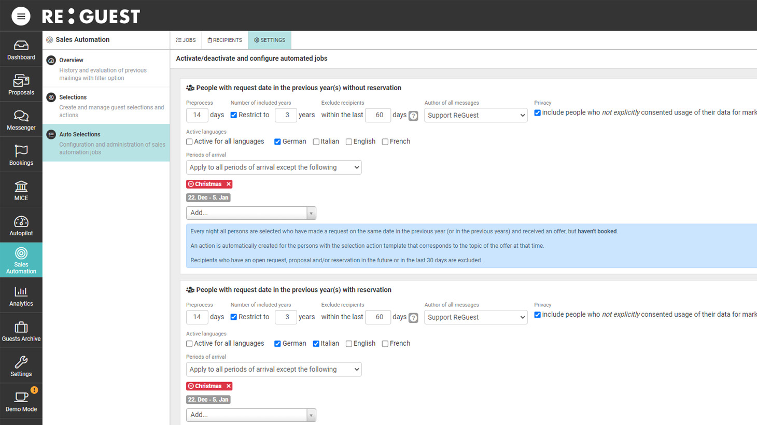Open the first Author of all messages dropdown
The width and height of the screenshot is (757, 425).
point(475,115)
